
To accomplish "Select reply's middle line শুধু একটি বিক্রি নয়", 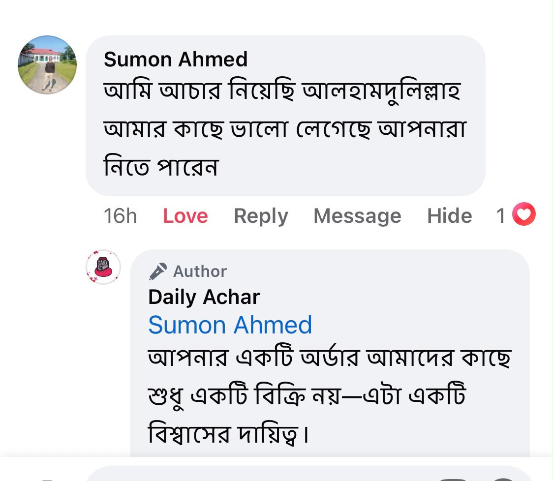I will 307,395.
